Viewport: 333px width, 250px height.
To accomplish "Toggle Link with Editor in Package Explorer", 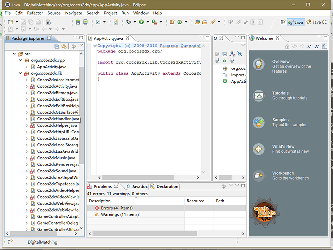I will point(64,46).
